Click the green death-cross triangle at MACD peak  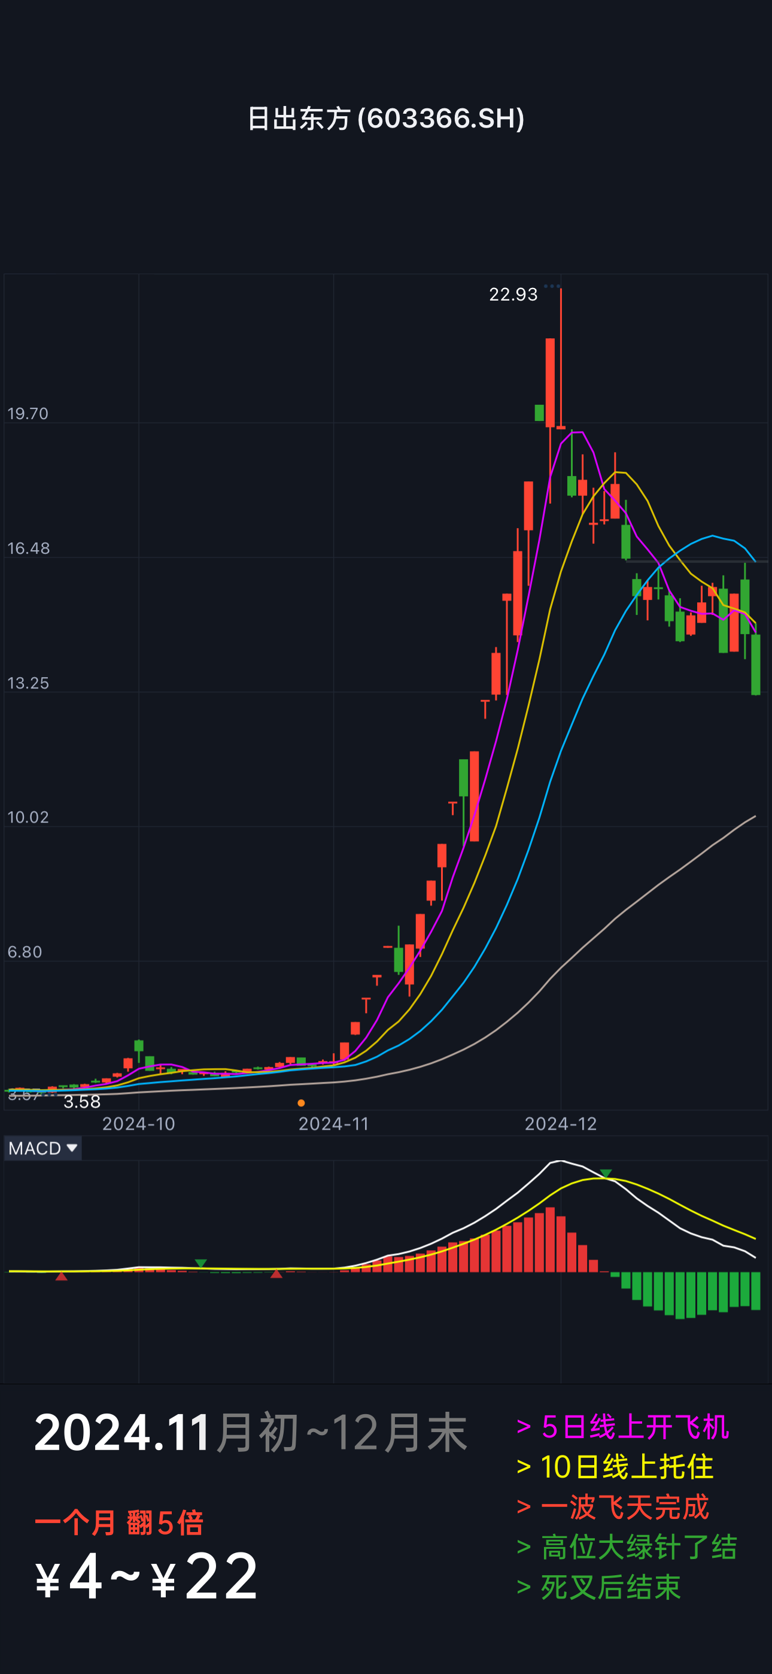[606, 1173]
